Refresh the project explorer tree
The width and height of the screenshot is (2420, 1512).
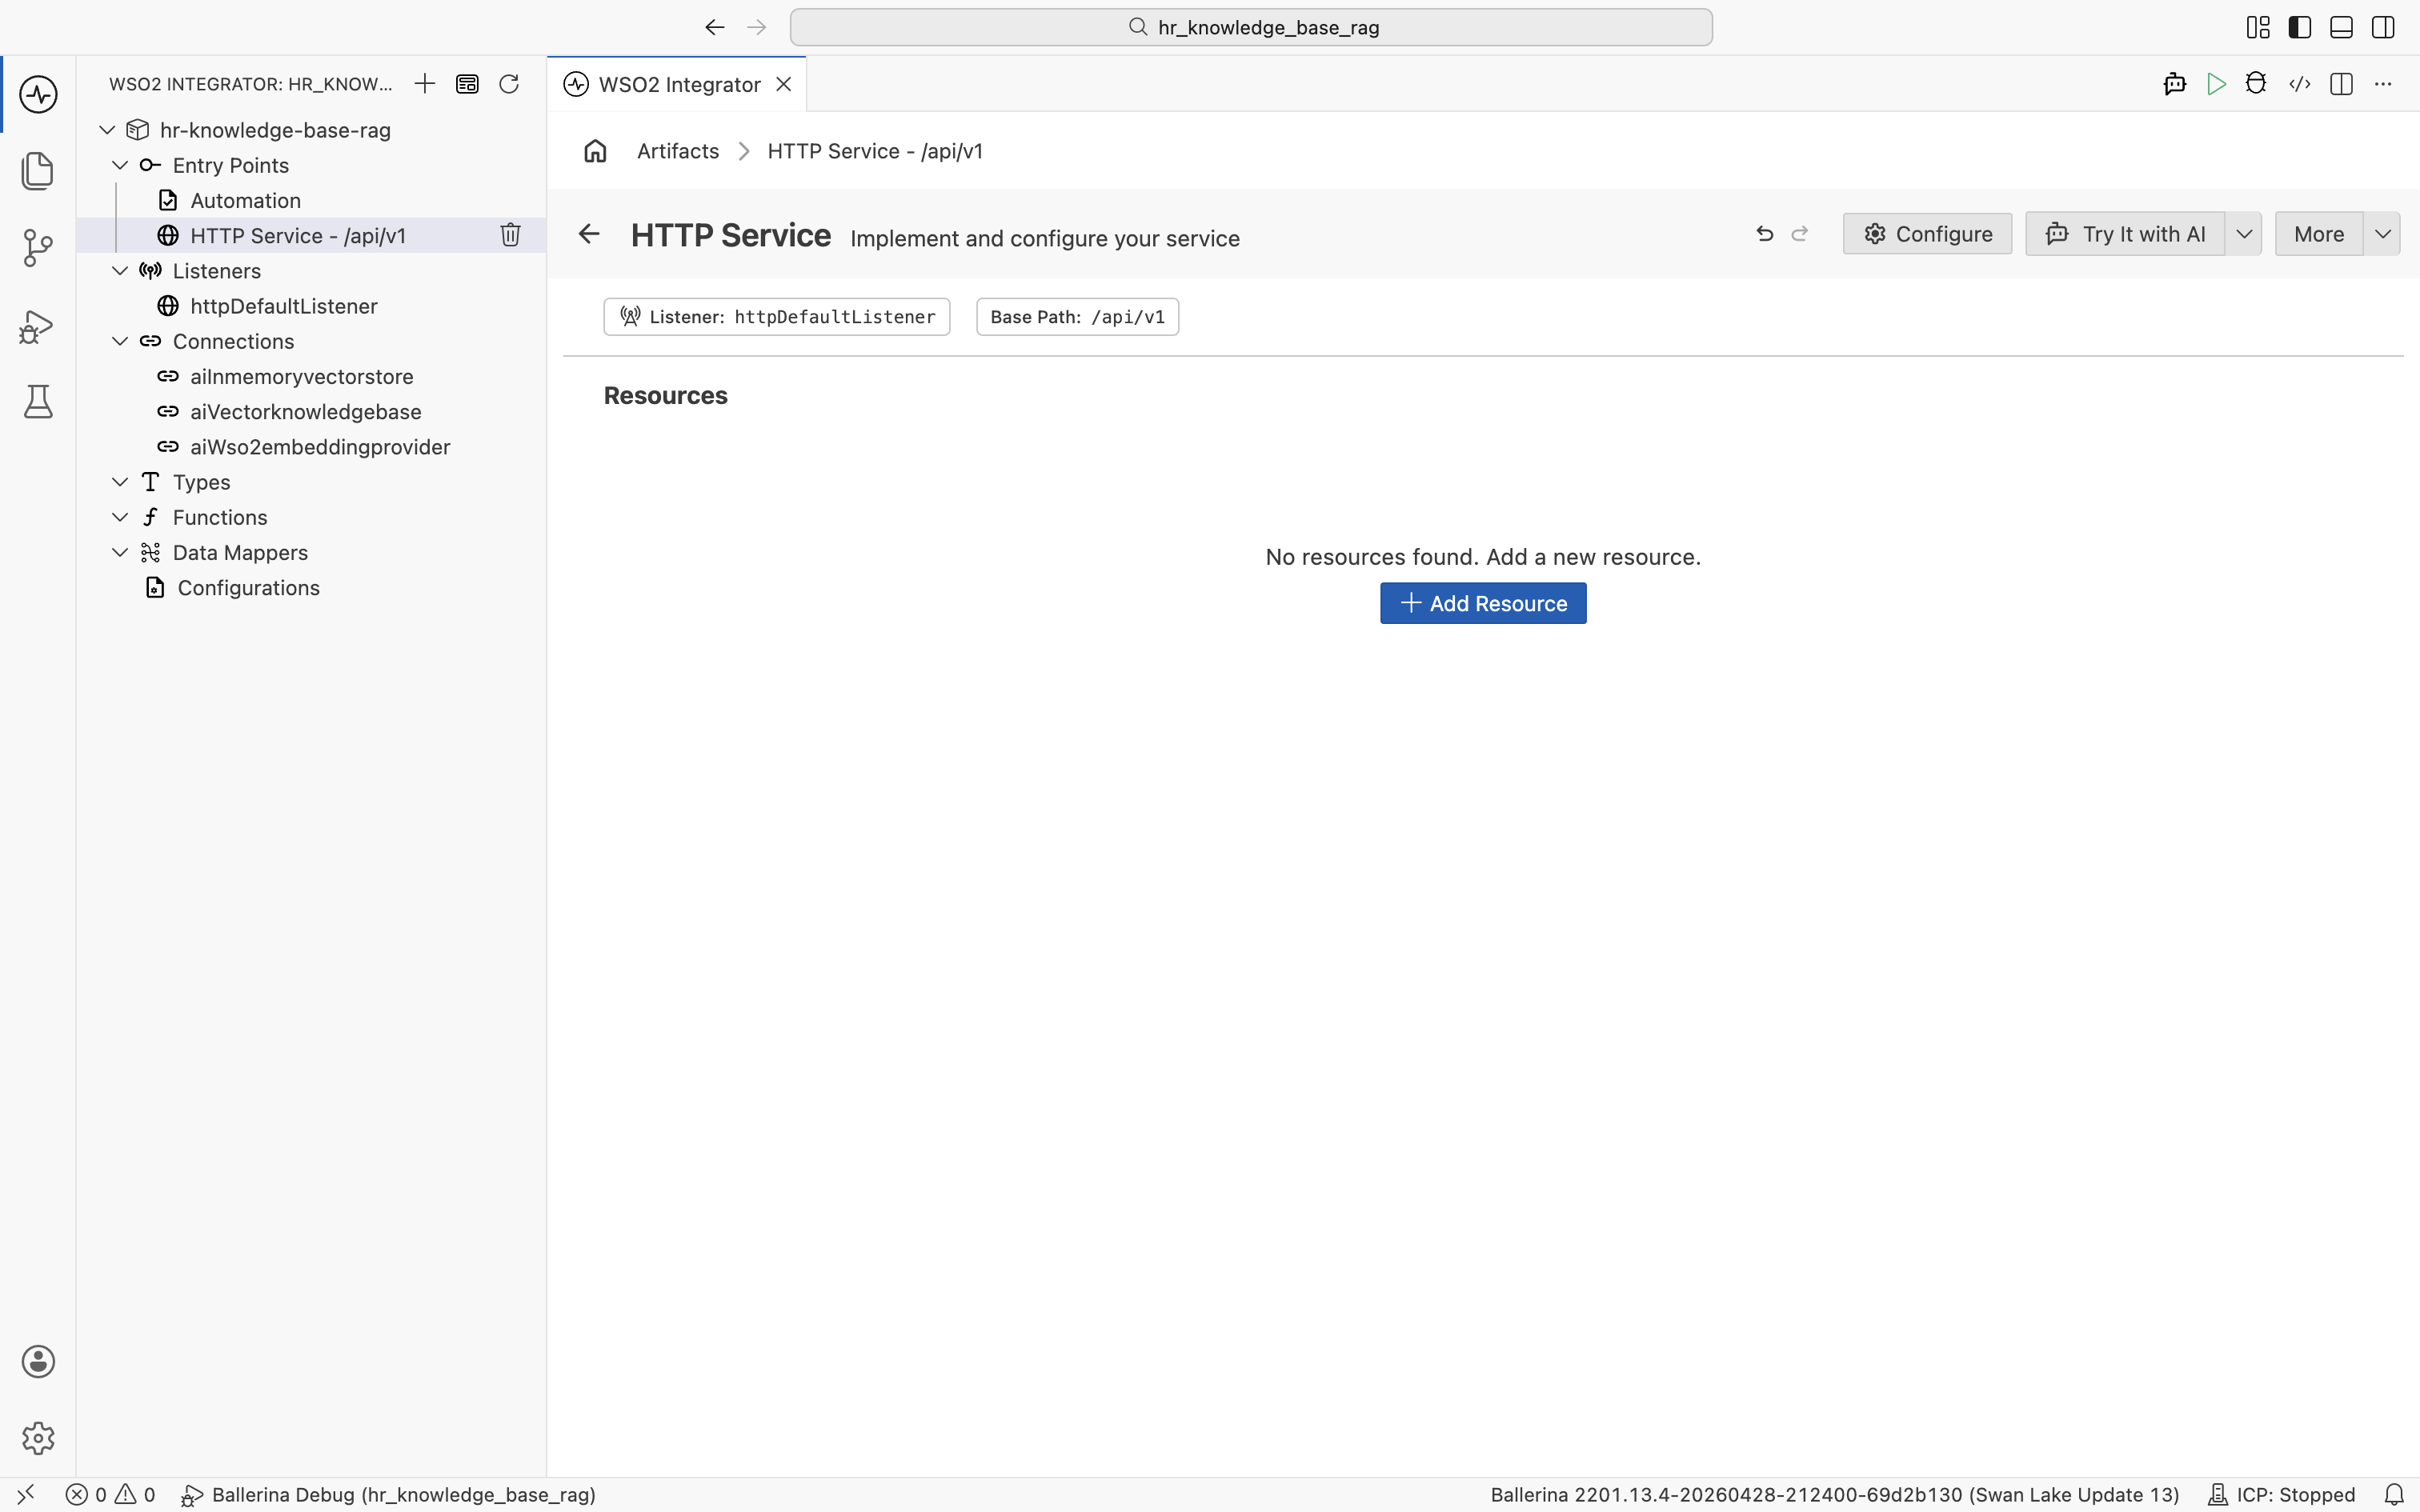tap(509, 84)
